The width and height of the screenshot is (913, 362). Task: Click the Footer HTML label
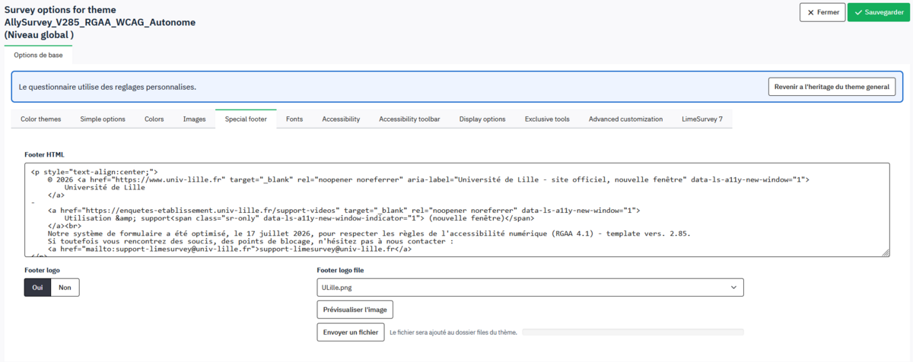coord(45,154)
